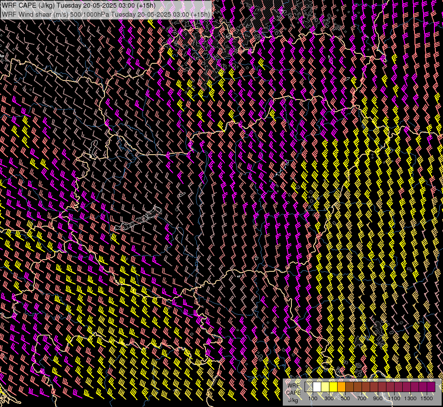Select the first brown swatch right of 500 tick
This screenshot has height=407, width=443.
point(349,387)
